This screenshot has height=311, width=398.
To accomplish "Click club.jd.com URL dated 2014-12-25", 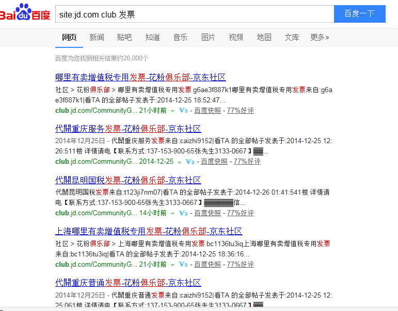I will coord(96,162).
